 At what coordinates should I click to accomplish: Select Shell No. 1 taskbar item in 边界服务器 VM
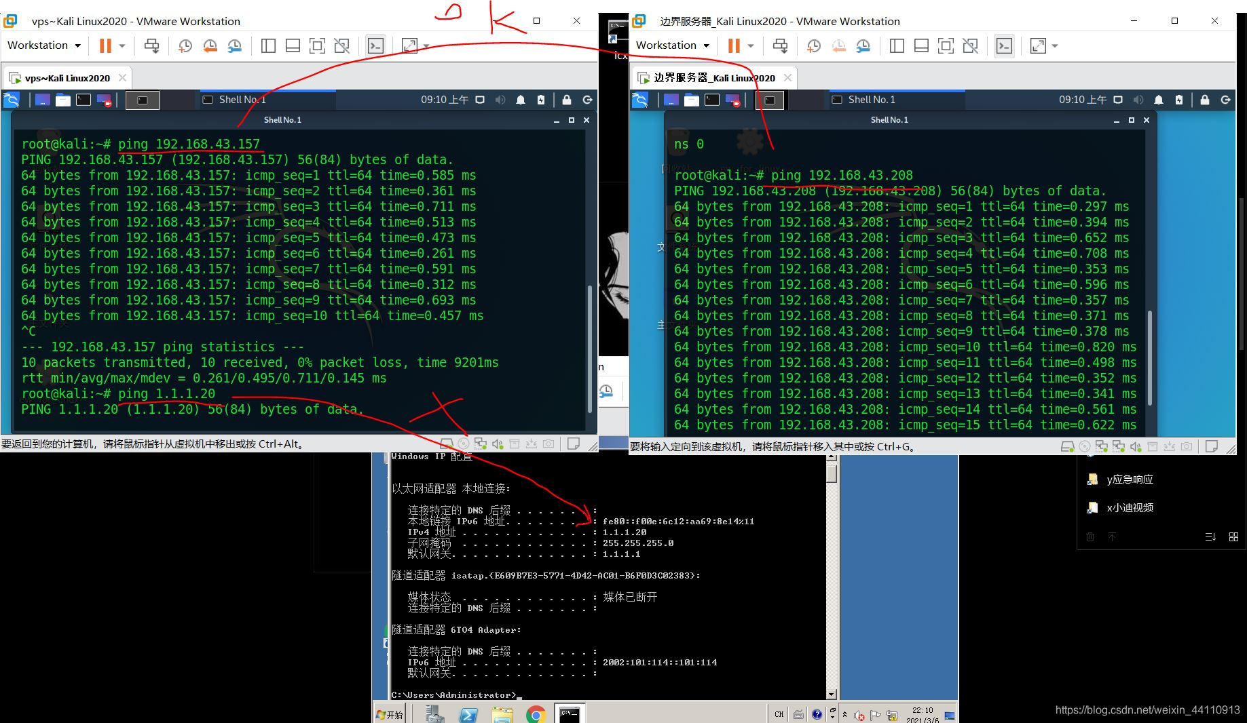click(897, 100)
